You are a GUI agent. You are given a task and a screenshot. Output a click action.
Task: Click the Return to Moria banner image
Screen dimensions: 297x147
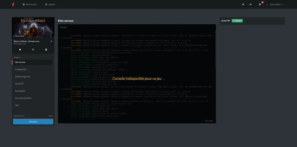coord(33,28)
